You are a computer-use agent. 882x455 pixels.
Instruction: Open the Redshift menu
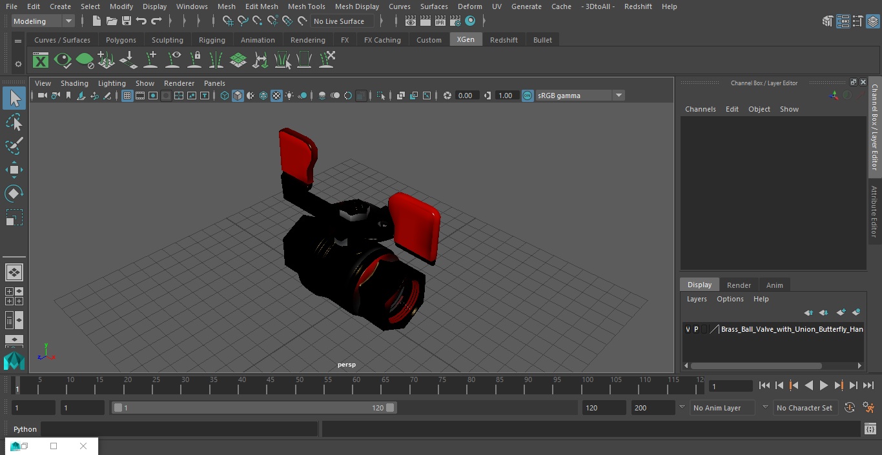click(x=638, y=6)
